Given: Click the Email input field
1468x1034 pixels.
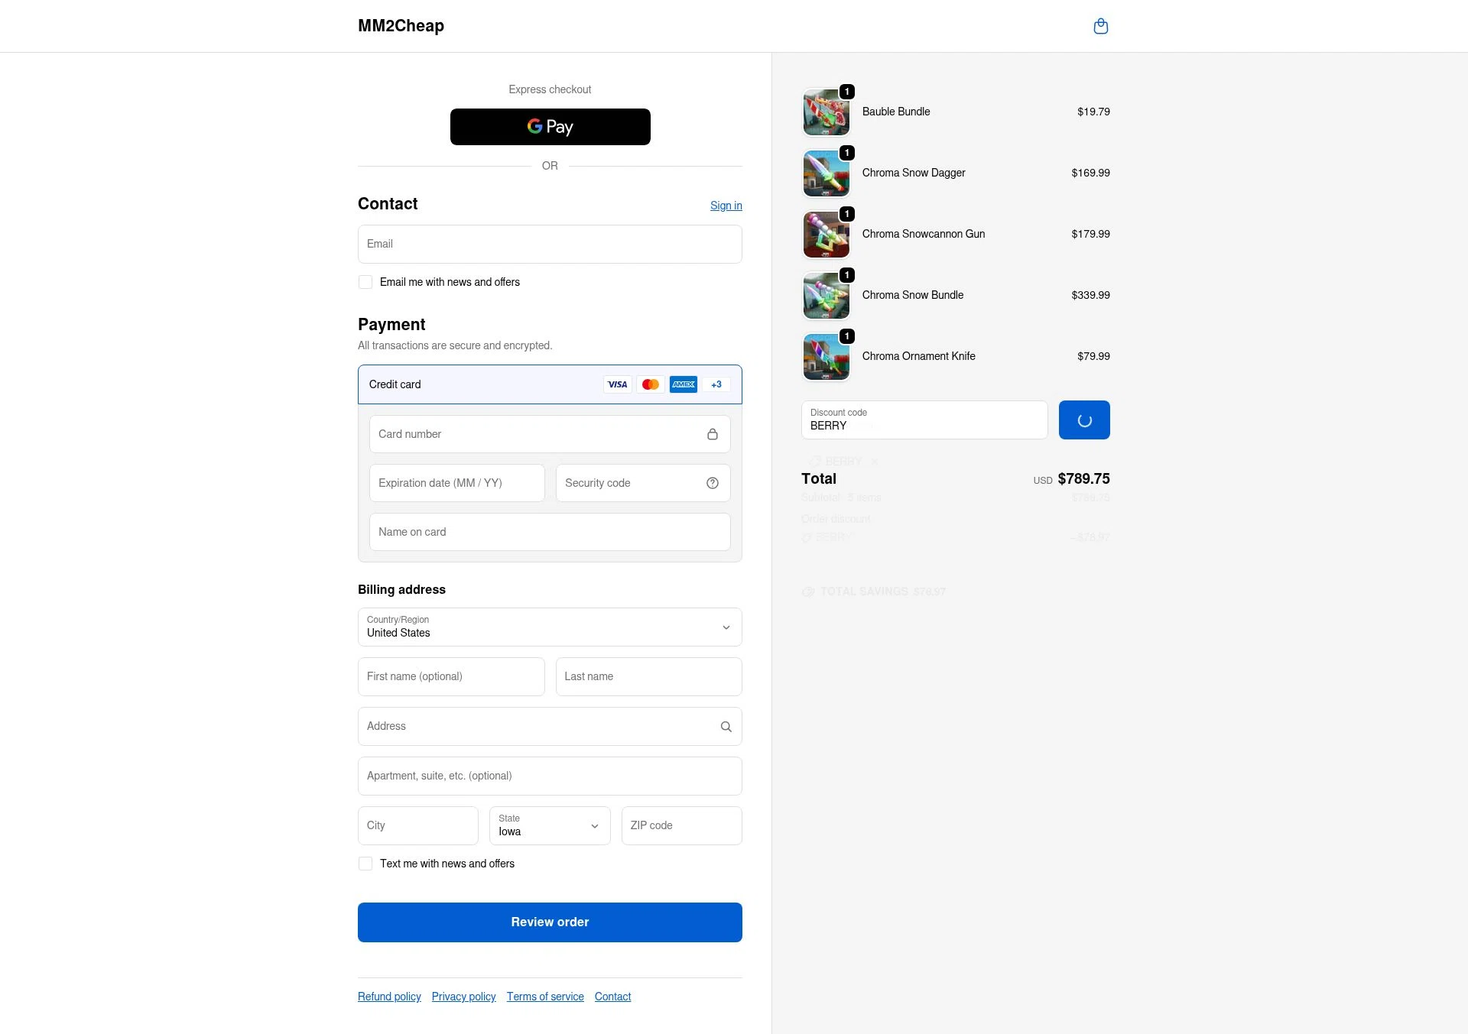Looking at the screenshot, I should (550, 244).
